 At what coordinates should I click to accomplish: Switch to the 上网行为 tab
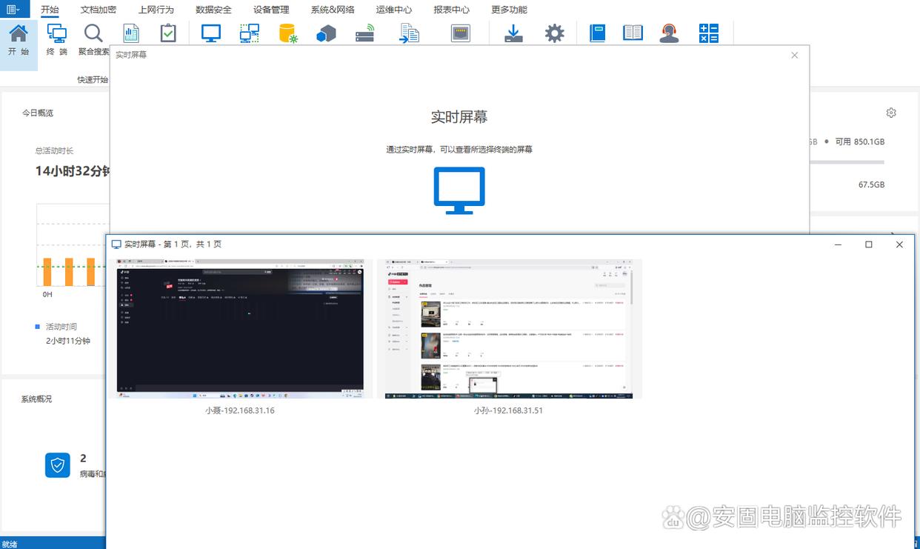pos(156,10)
